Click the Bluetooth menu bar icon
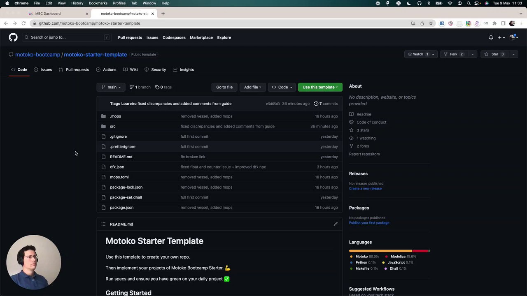 429,3
